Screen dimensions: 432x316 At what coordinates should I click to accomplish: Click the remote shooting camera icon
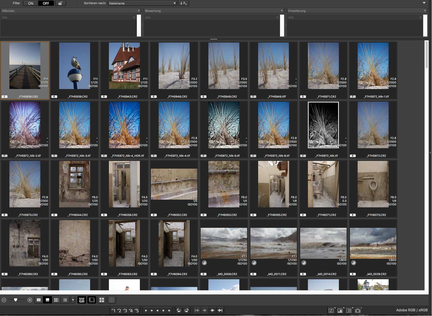coord(358,310)
